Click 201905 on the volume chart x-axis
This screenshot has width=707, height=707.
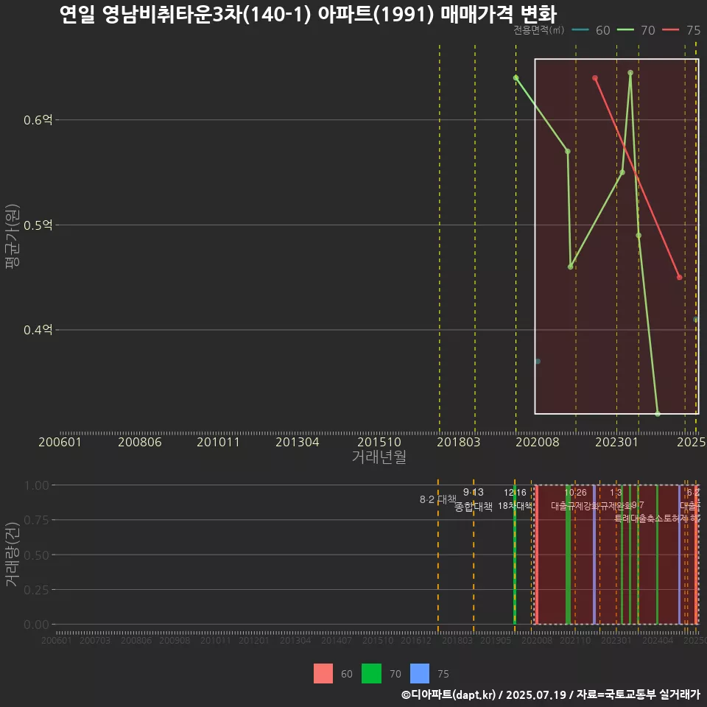pos(496,640)
